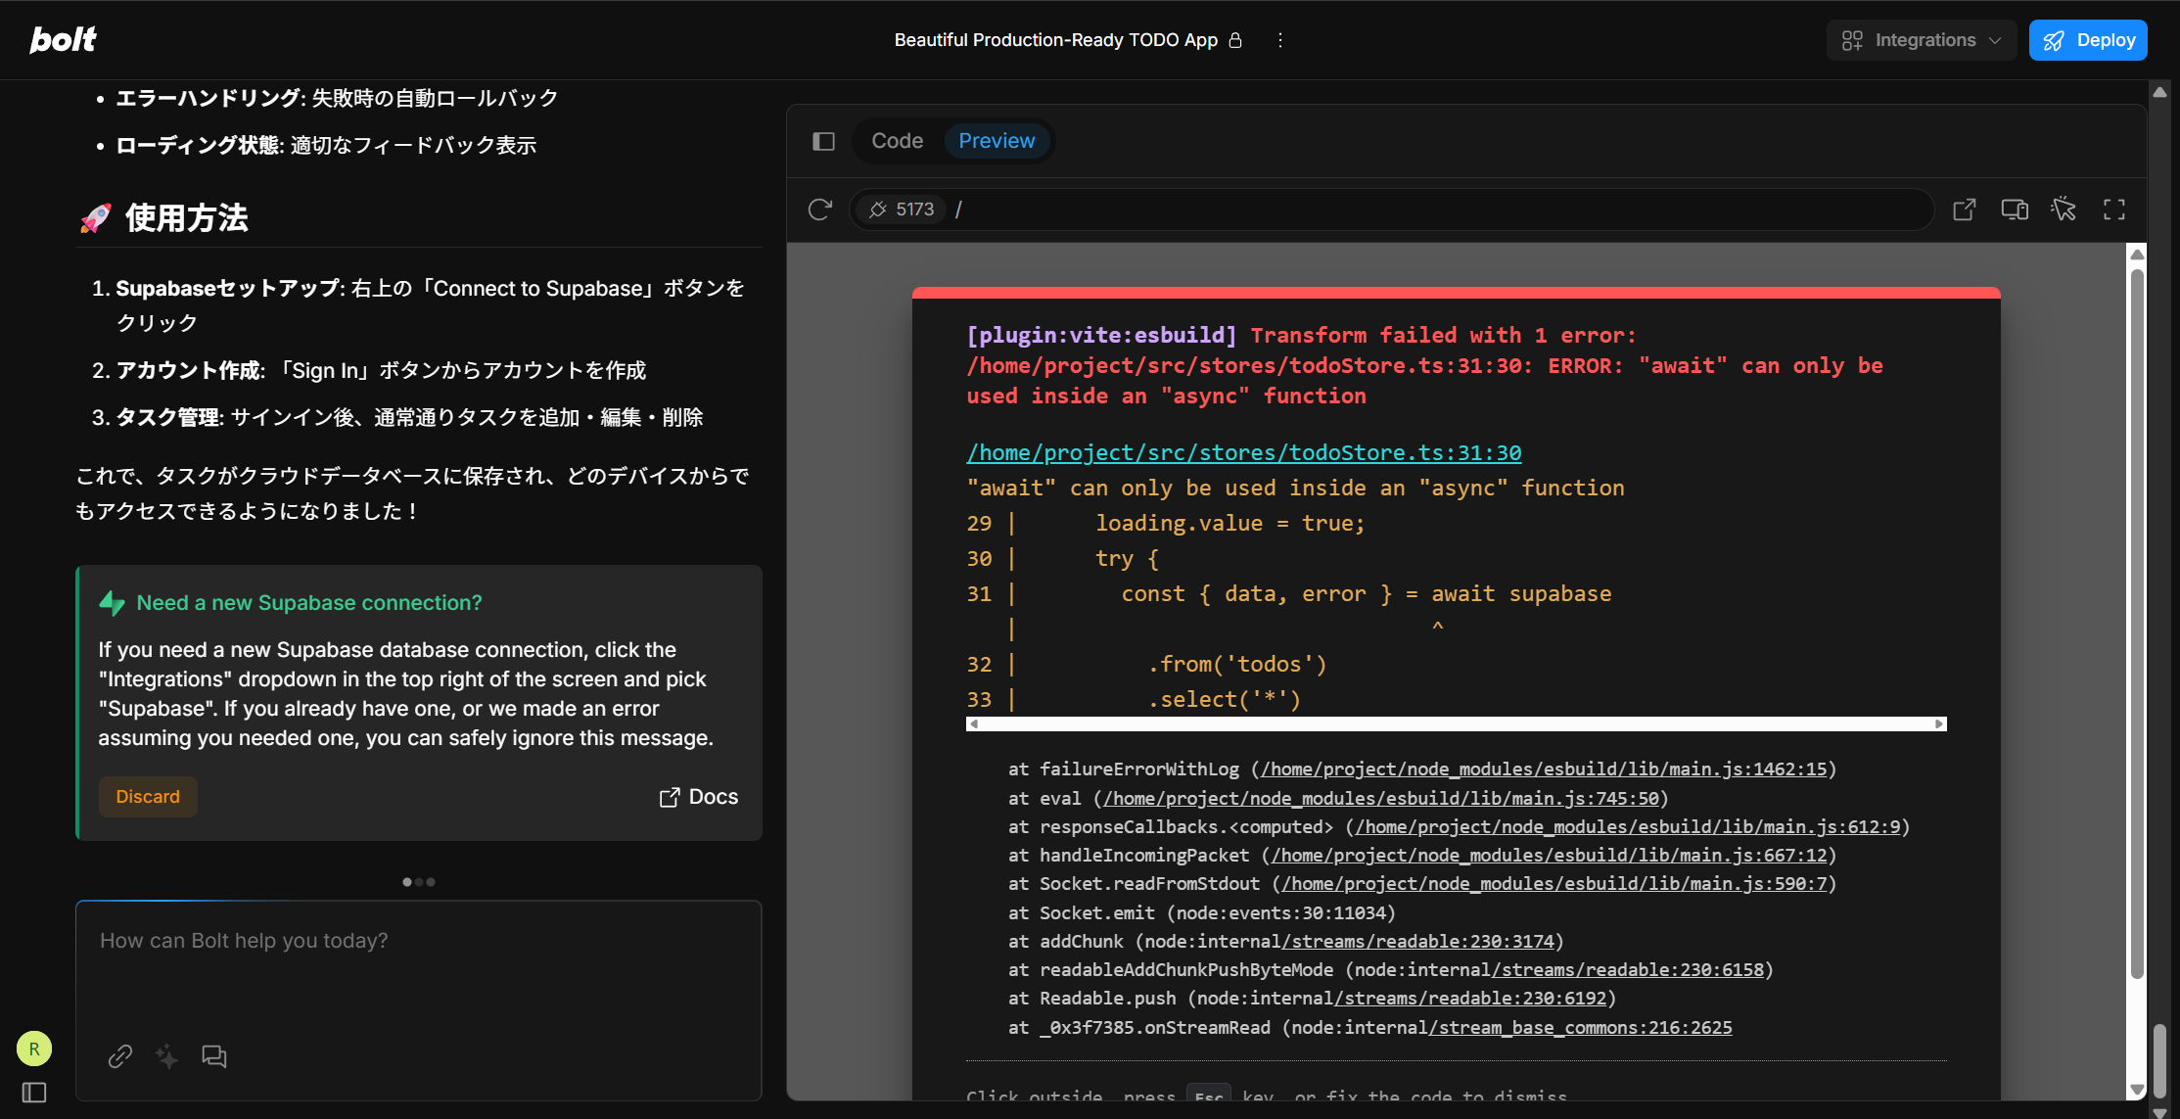Click the device preview mode icon
The height and width of the screenshot is (1119, 2180).
(x=2014, y=210)
